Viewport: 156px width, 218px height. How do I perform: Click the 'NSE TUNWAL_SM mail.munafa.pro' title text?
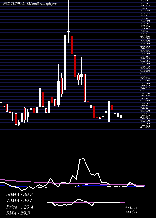tap(30, 4)
